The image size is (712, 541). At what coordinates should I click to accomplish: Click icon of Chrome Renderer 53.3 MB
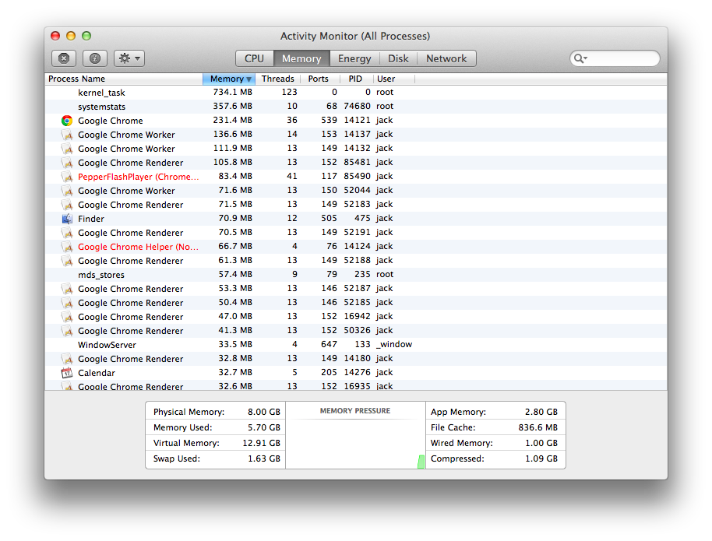point(67,289)
